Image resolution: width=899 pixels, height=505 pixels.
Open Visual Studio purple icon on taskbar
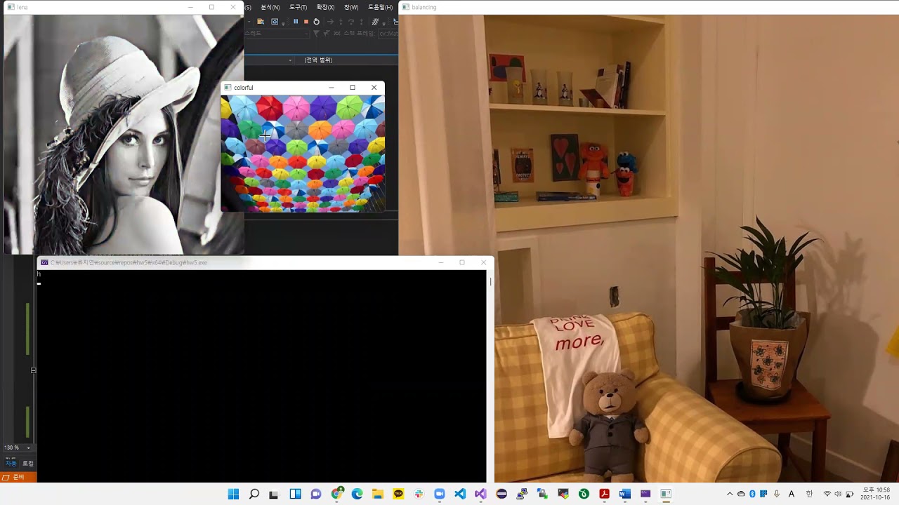pyautogui.click(x=480, y=494)
